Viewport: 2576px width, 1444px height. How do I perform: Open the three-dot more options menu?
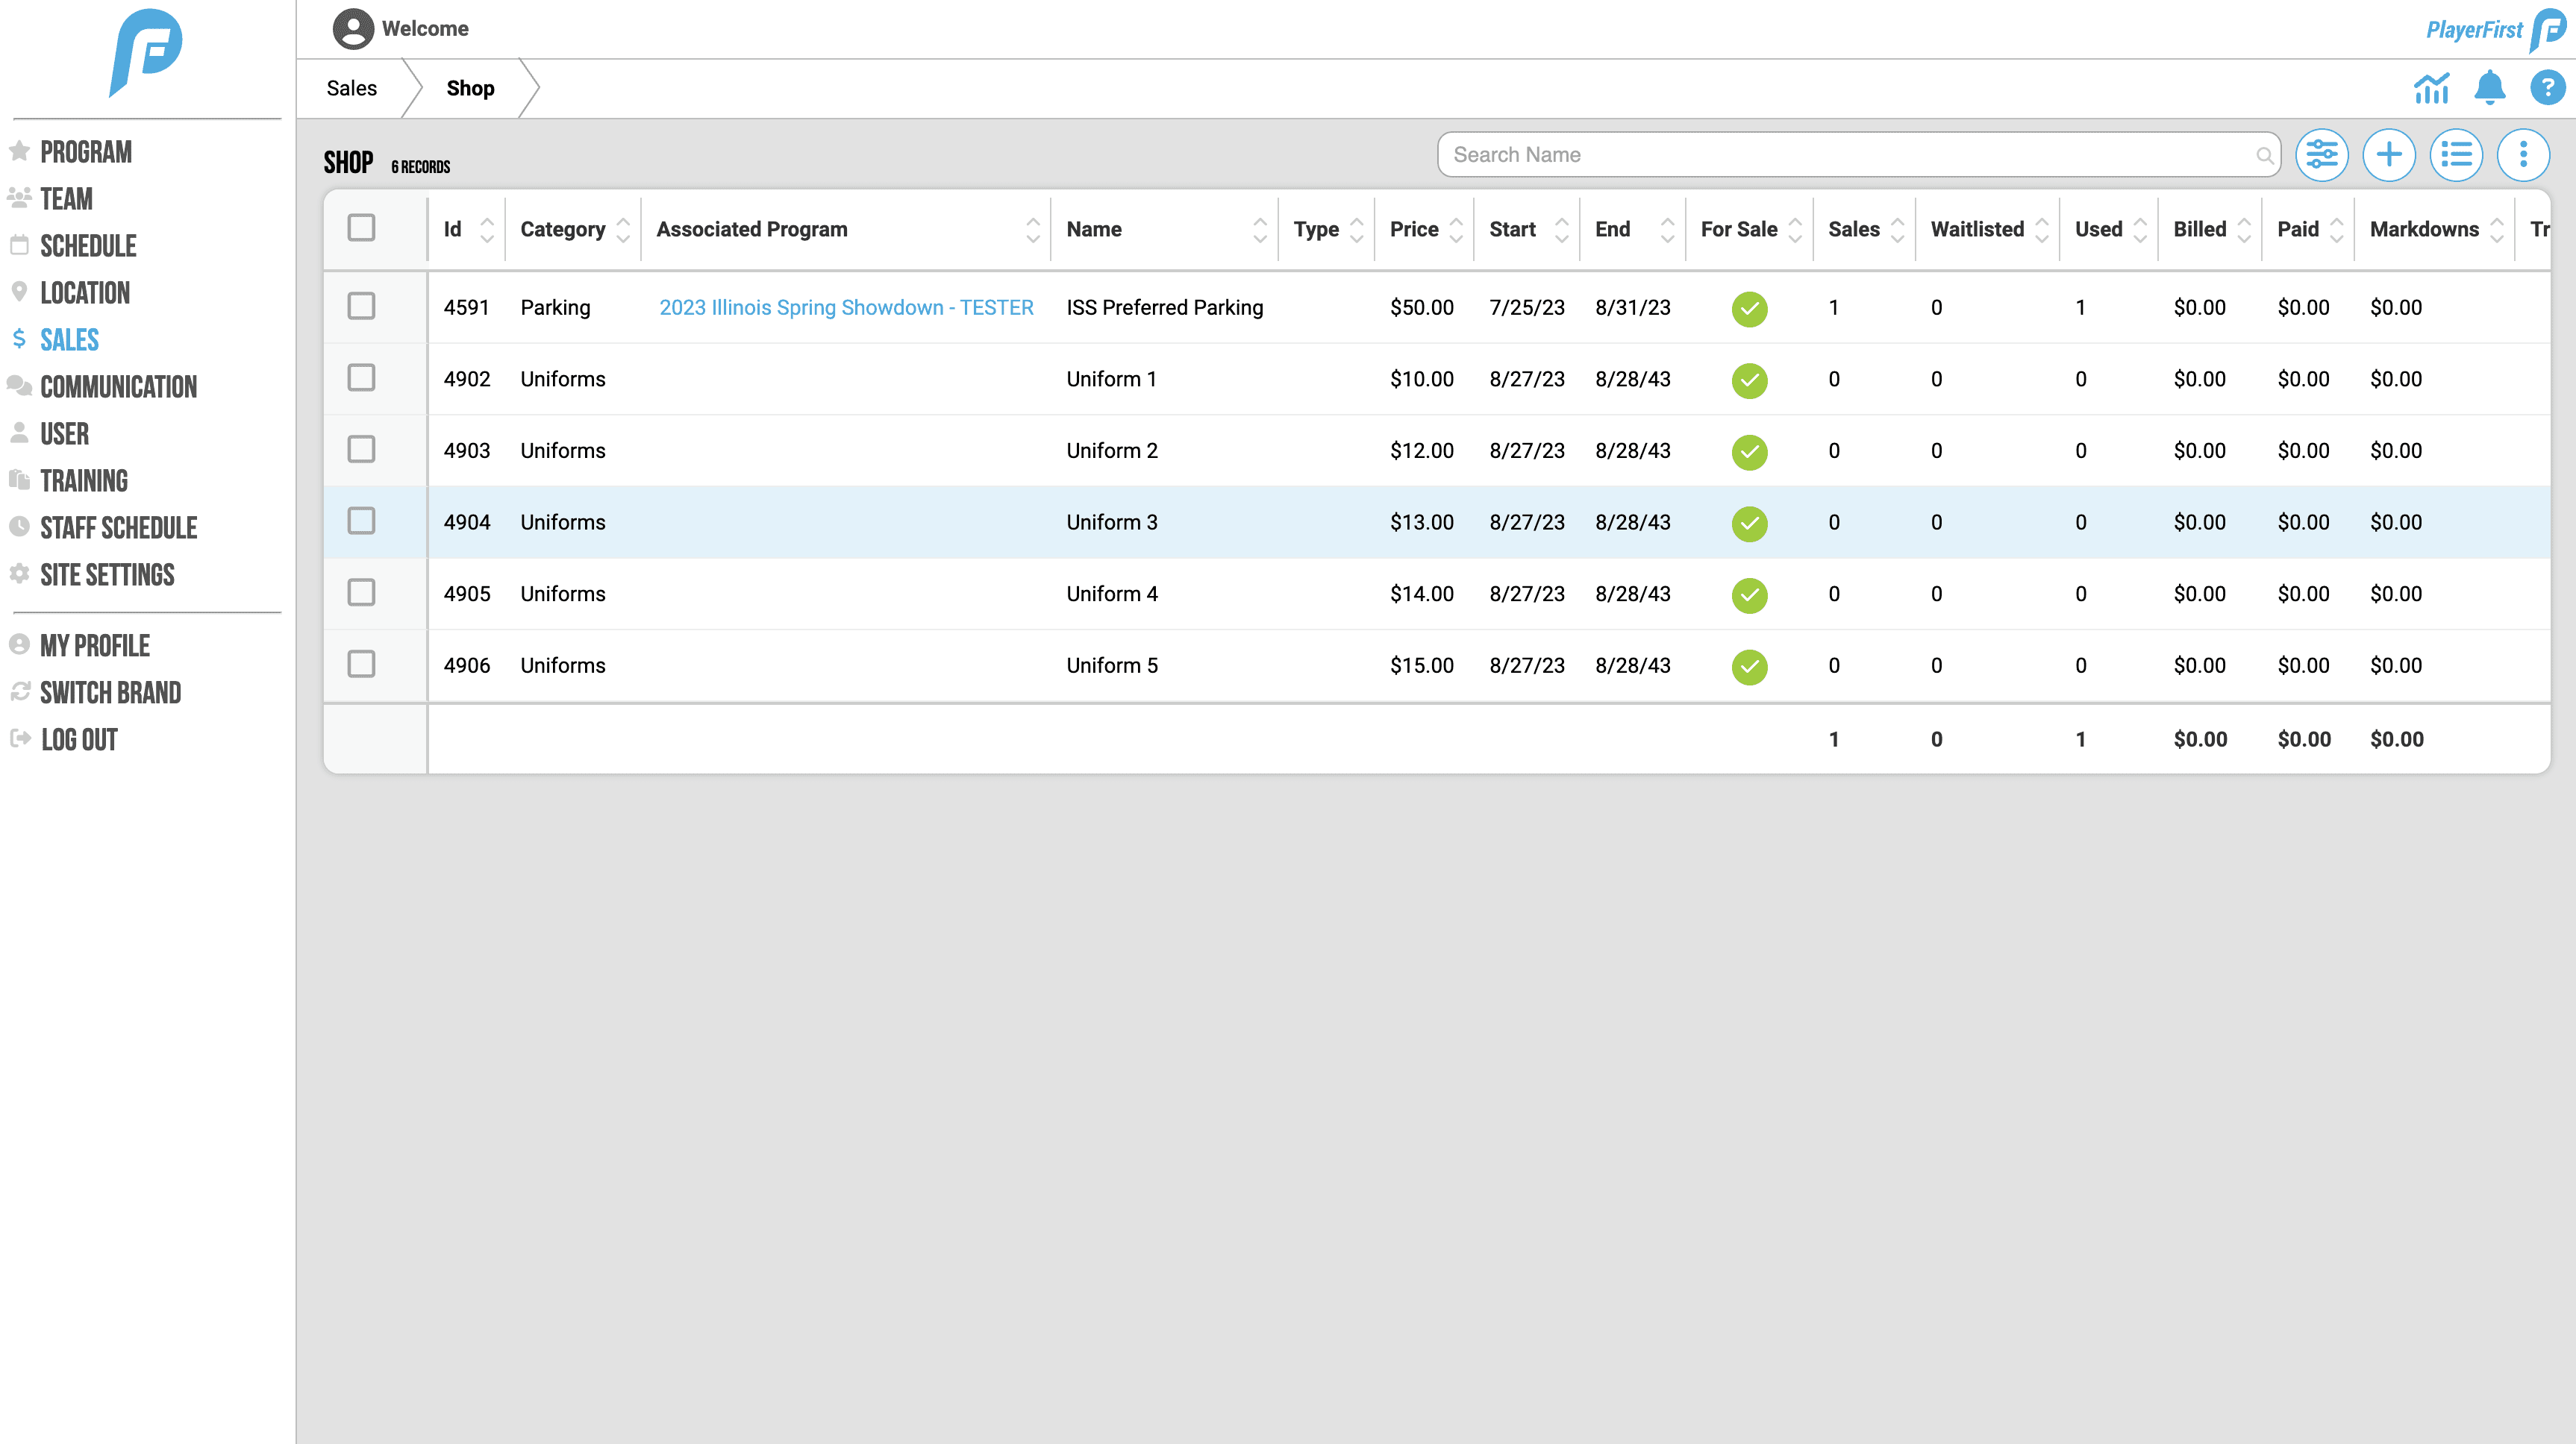tap(2522, 155)
